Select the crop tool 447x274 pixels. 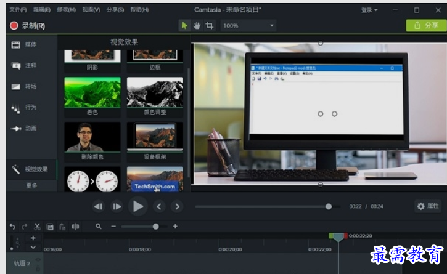(x=210, y=26)
